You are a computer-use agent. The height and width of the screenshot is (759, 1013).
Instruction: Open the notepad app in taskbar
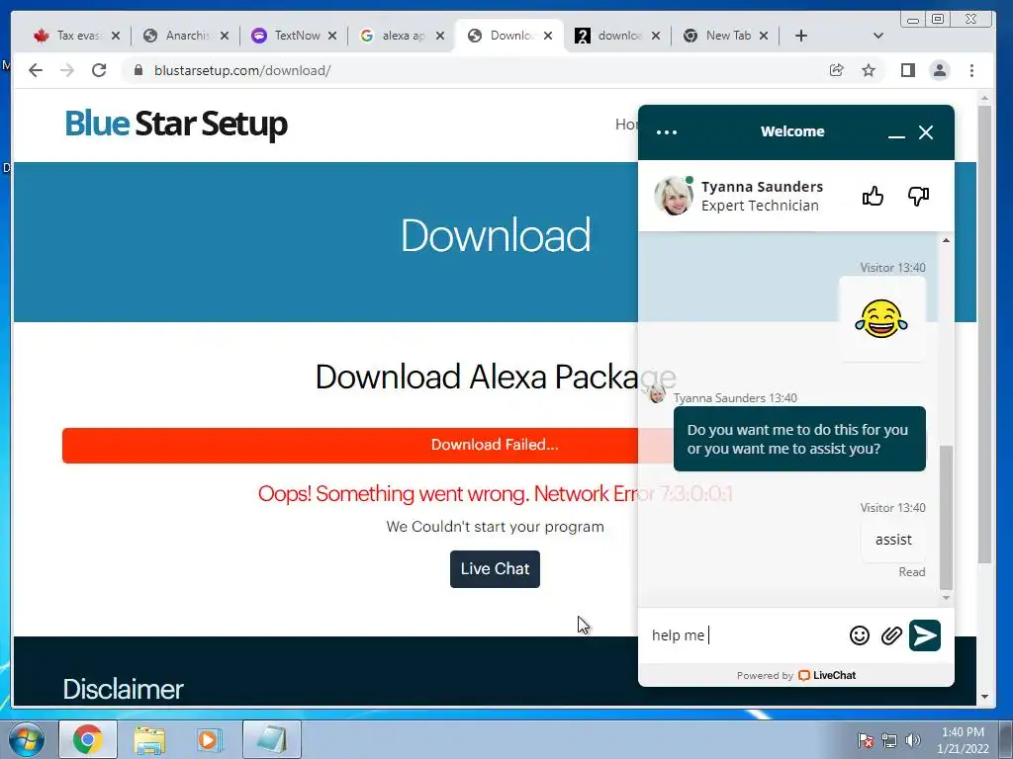point(272,739)
